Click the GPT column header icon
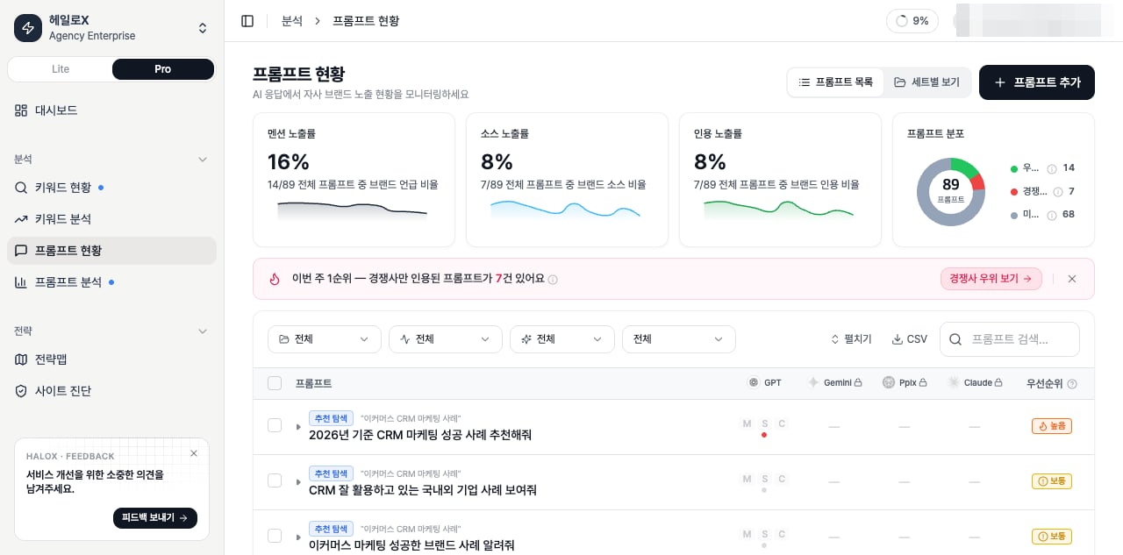 pyautogui.click(x=753, y=383)
